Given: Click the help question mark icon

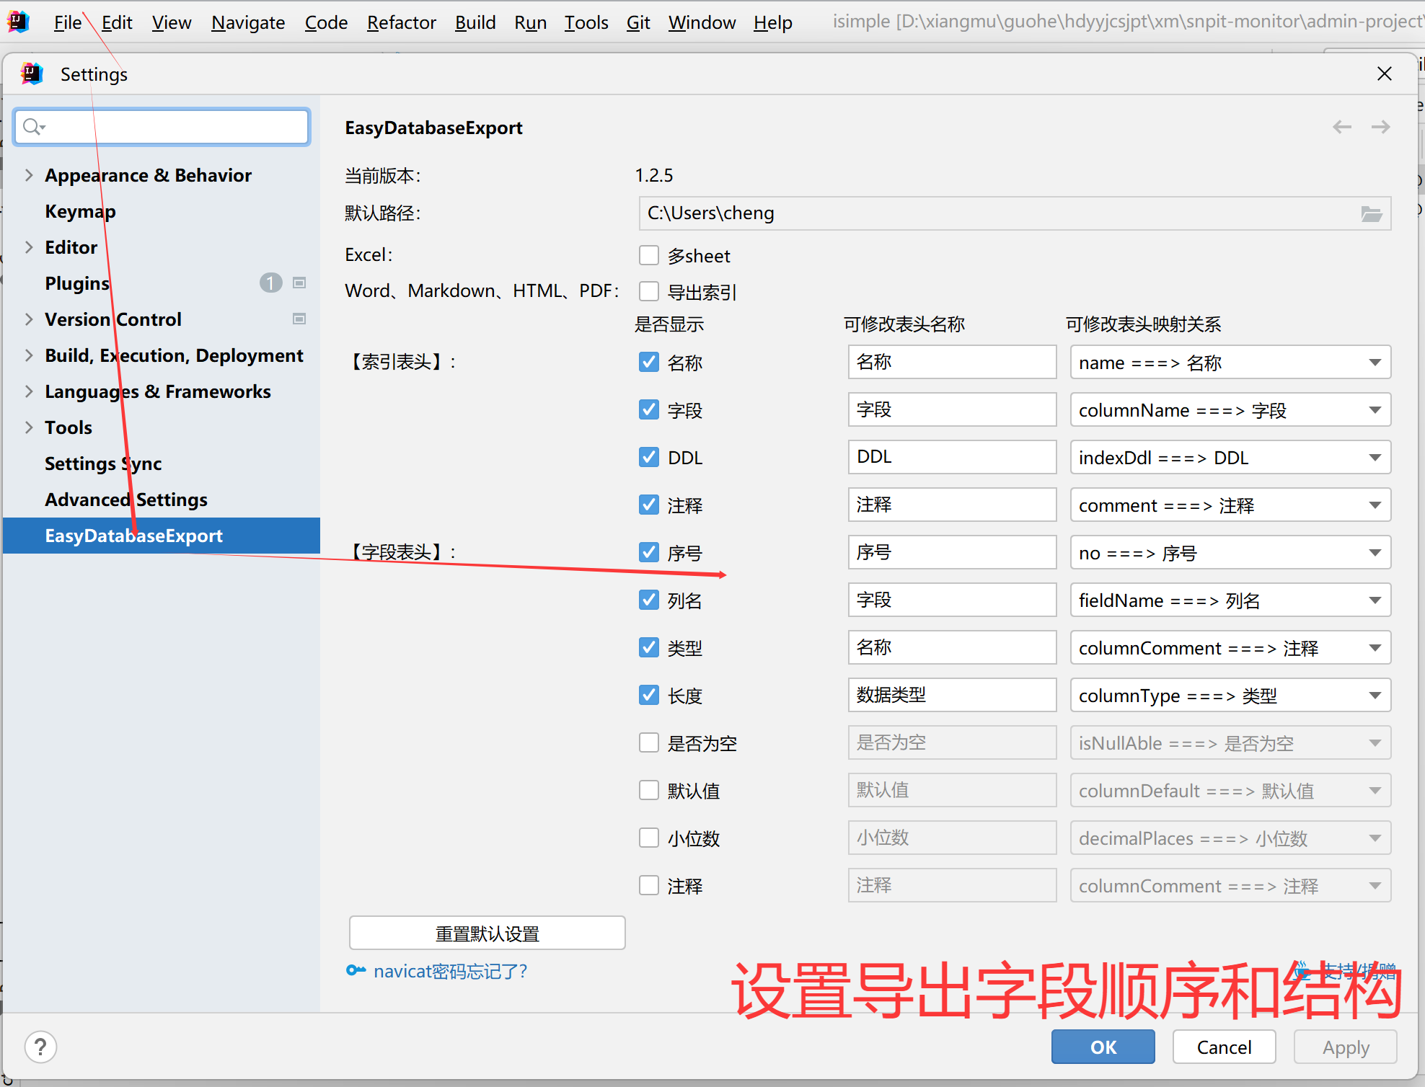Looking at the screenshot, I should tap(40, 1047).
